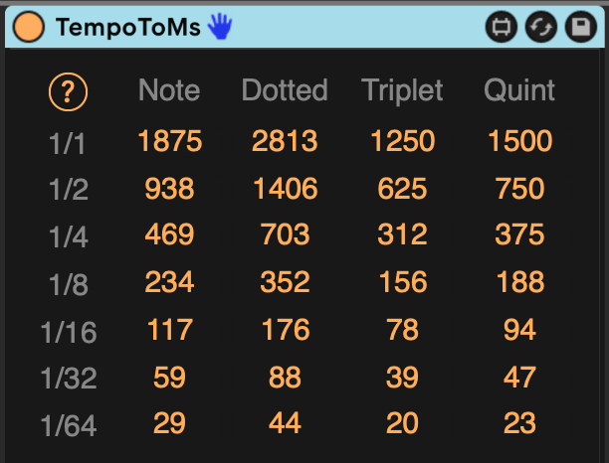This screenshot has width=609, height=463.
Task: Click the hot-swap preset icon
Action: (540, 27)
